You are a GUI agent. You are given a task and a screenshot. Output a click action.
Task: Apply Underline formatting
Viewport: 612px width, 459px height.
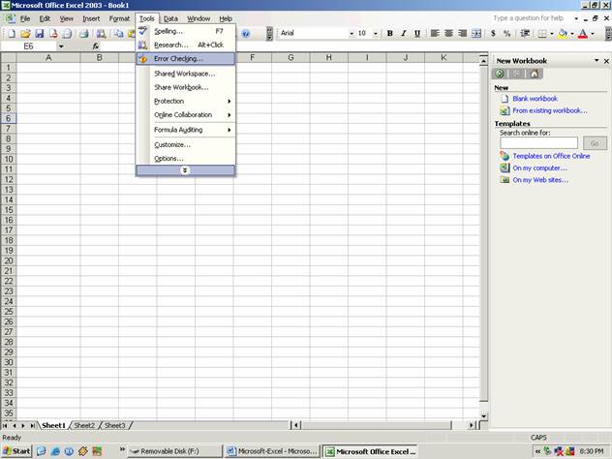coord(417,34)
